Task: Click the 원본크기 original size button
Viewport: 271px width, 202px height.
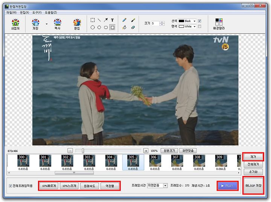Action: 169,151
